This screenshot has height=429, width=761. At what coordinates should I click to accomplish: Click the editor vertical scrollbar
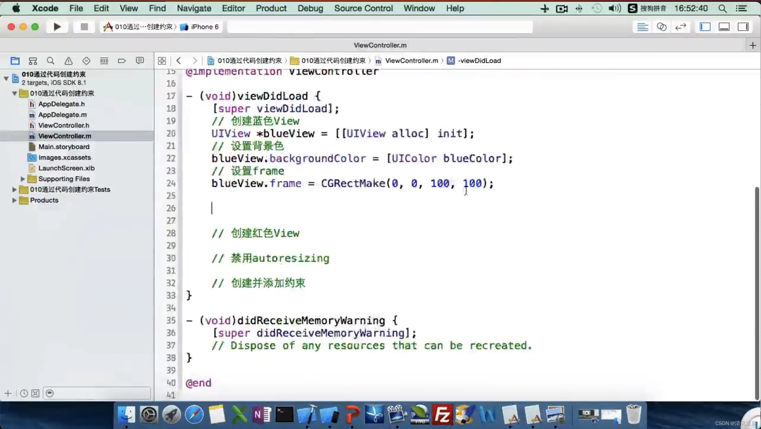757,293
